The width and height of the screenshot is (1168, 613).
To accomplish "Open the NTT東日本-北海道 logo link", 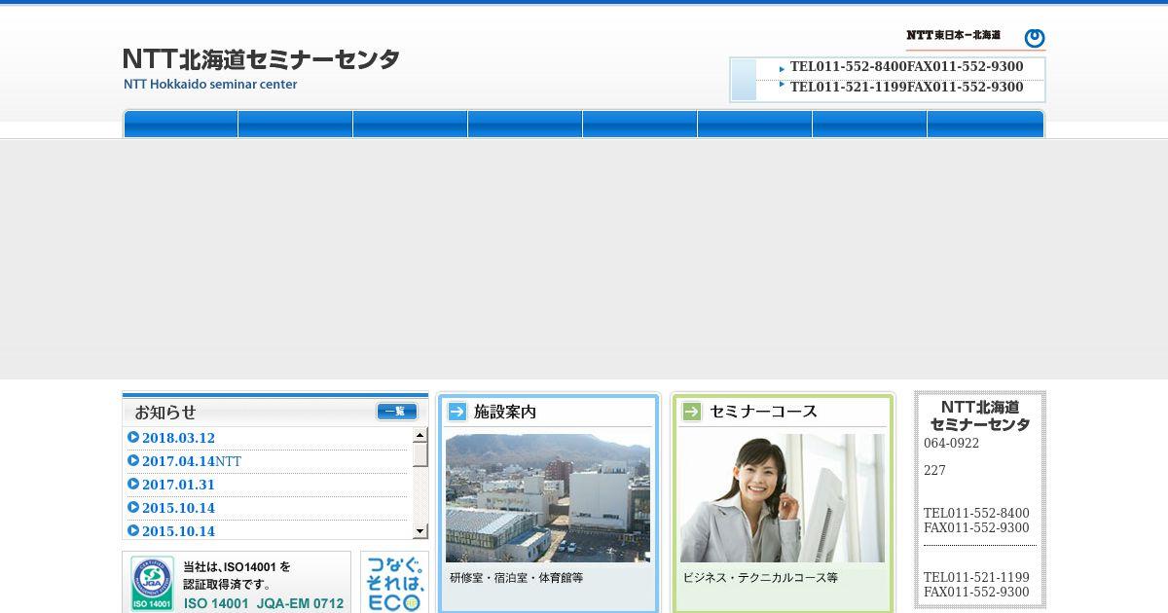I will click(975, 37).
